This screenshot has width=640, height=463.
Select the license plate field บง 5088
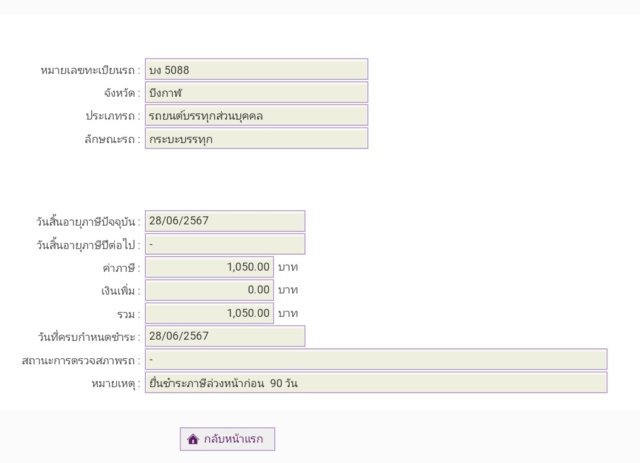pyautogui.click(x=256, y=69)
